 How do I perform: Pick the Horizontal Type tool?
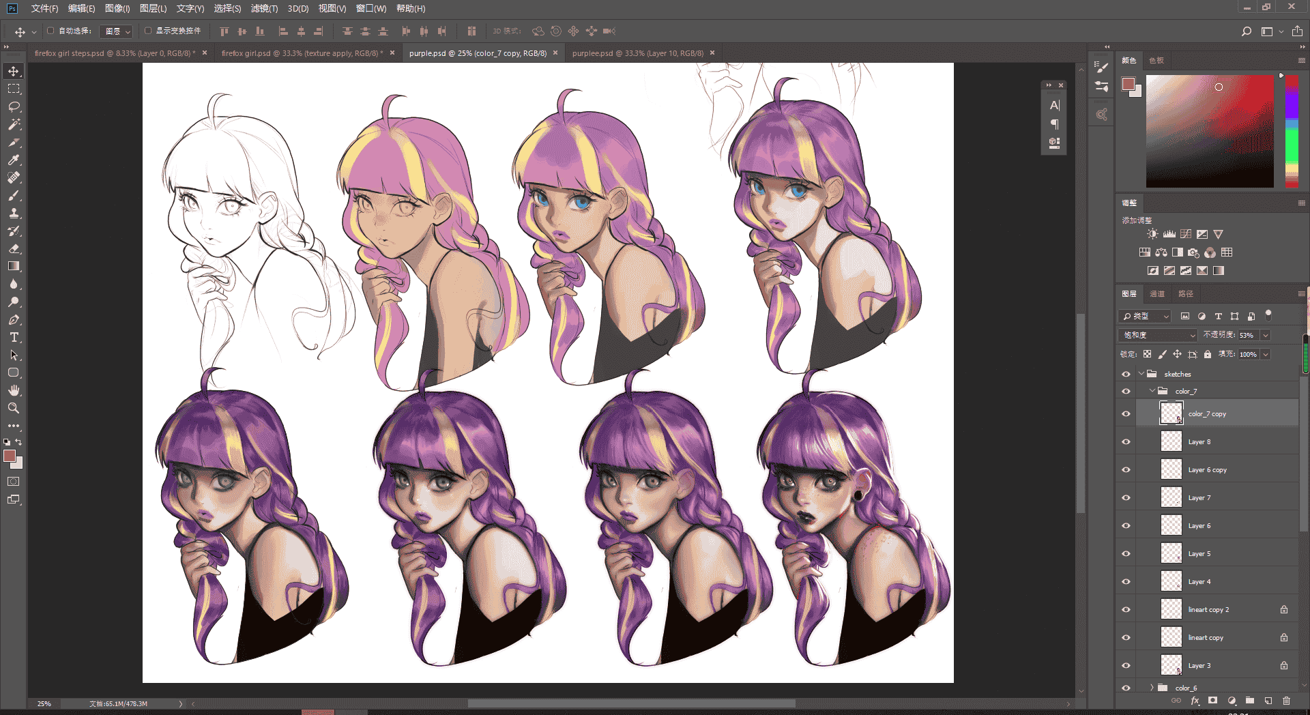(x=14, y=337)
